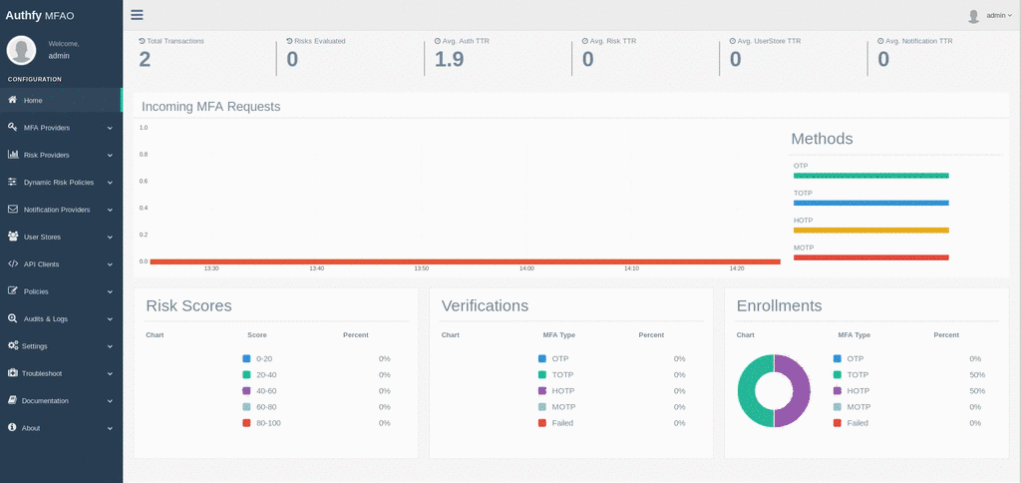Expand the Policies chevron
This screenshot has width=1021, height=483.
(110, 292)
